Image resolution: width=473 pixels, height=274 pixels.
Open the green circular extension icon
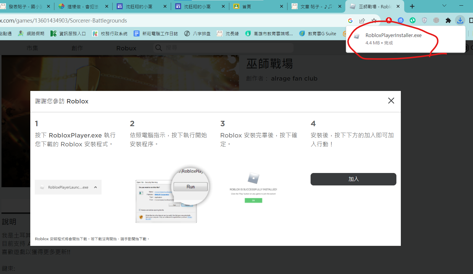pyautogui.click(x=412, y=20)
